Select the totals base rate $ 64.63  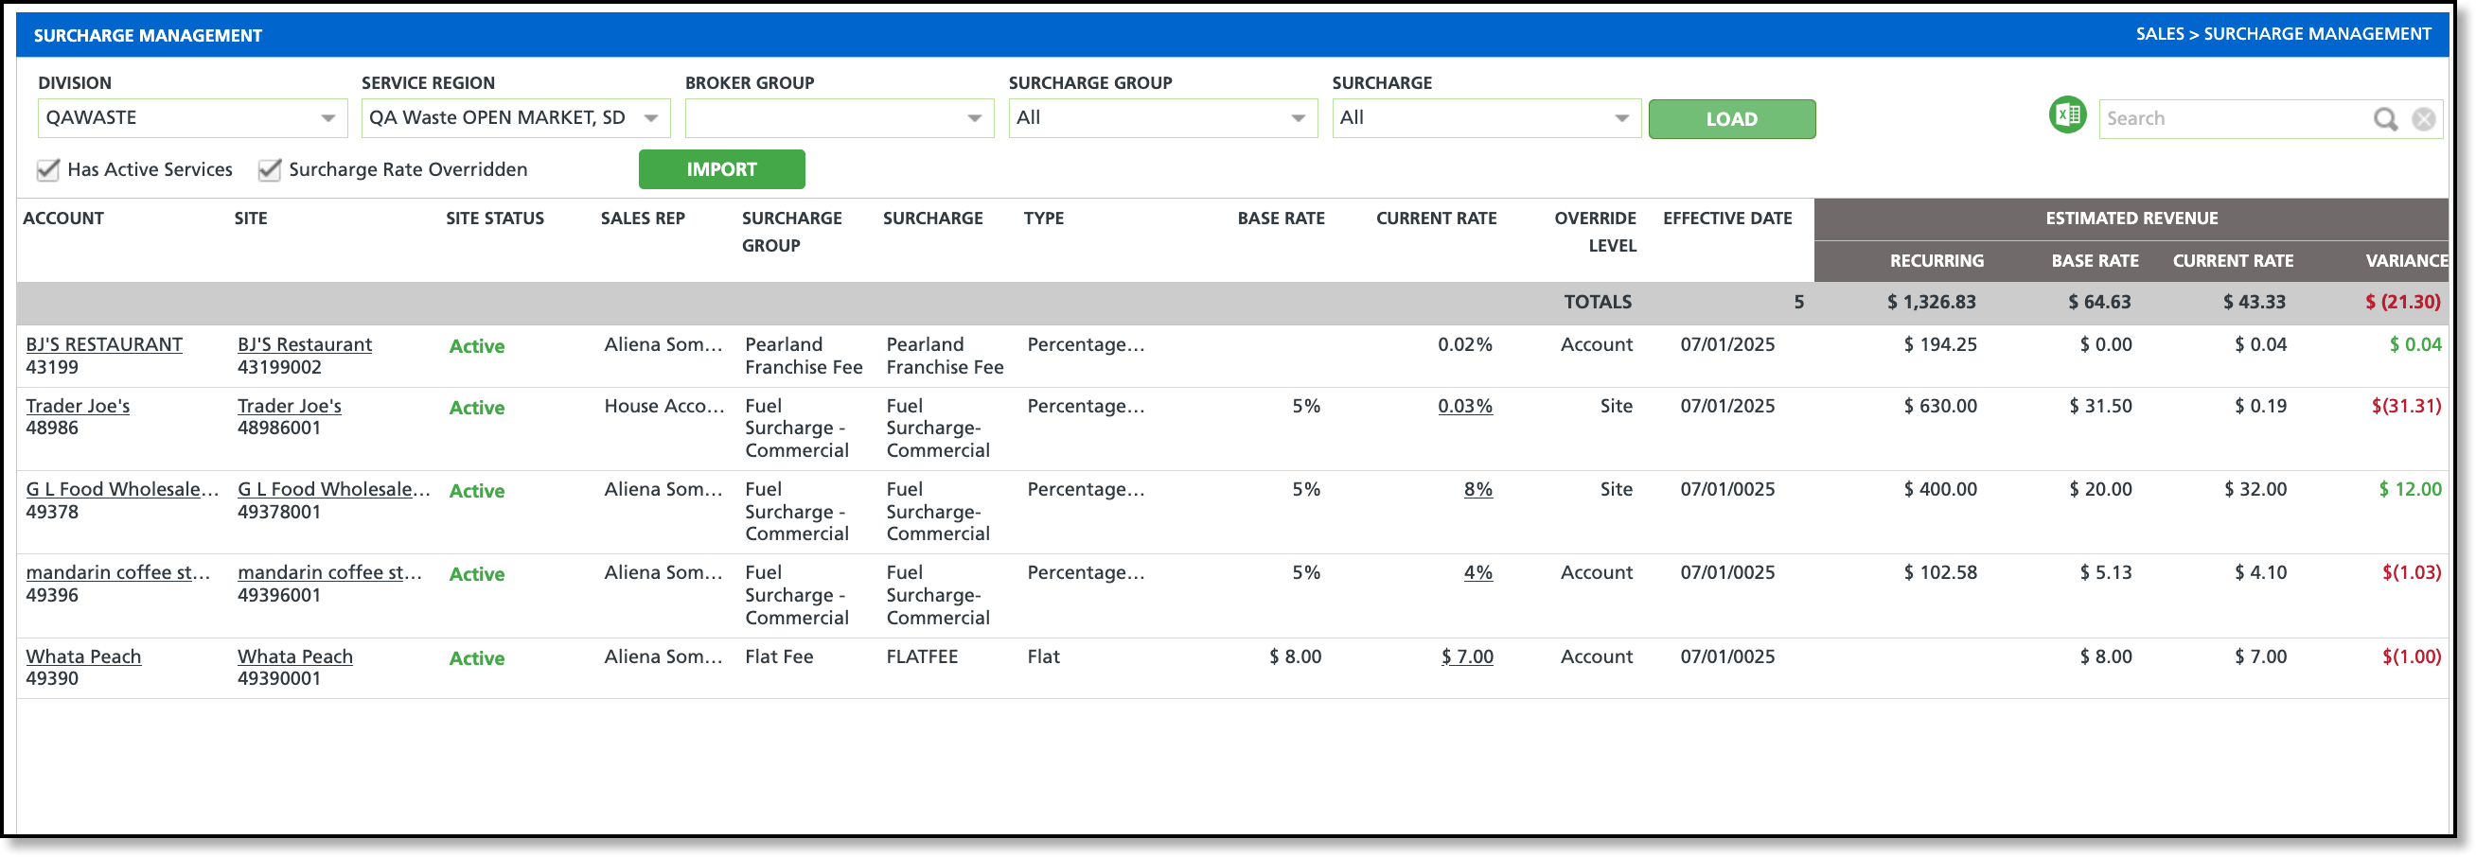2100,303
